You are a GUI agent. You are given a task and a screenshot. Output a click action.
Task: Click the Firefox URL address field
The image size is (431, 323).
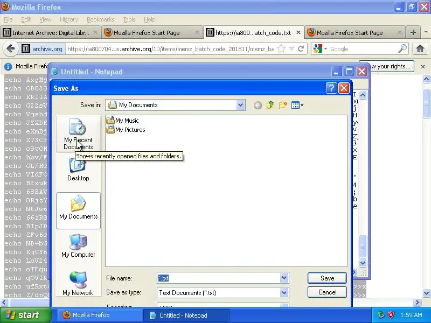coord(170,49)
